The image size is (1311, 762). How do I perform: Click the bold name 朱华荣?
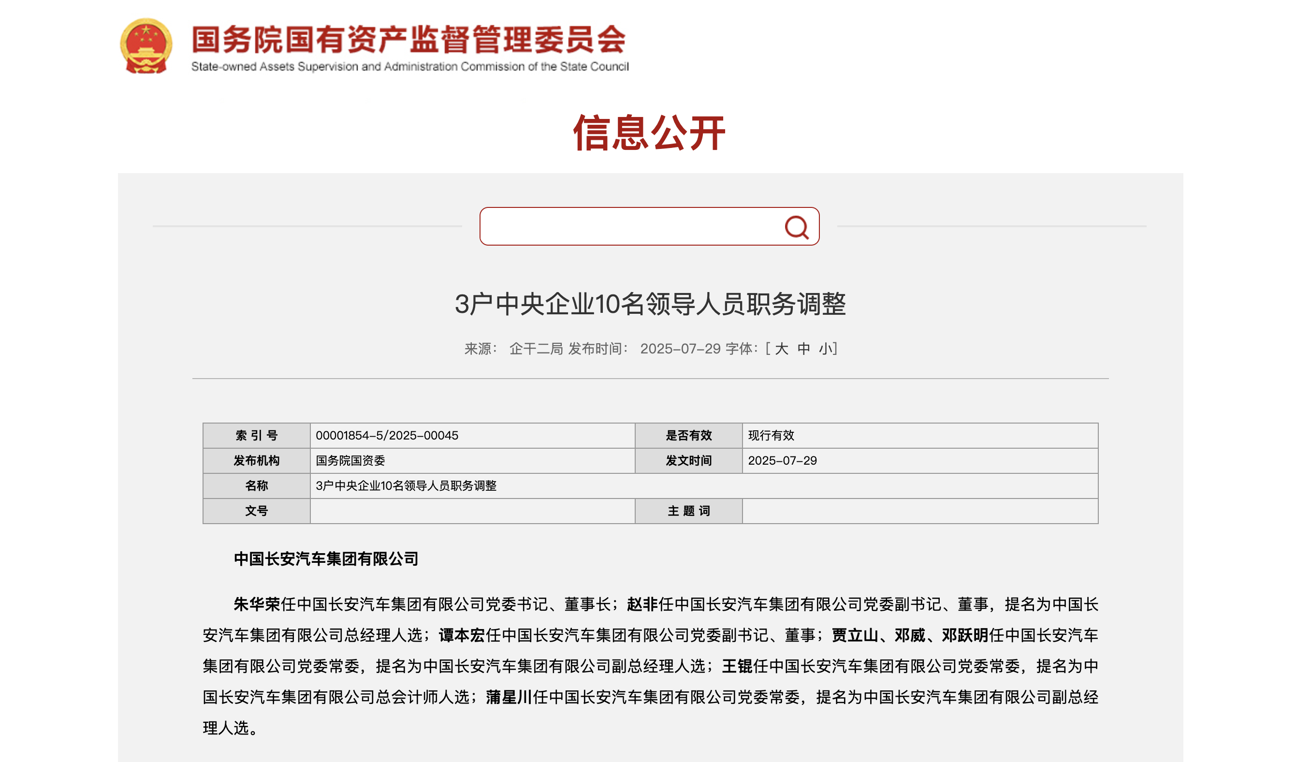257,604
